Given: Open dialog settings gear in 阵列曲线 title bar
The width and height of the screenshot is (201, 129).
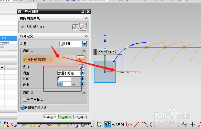Looking at the screenshot, I should 19,12.
